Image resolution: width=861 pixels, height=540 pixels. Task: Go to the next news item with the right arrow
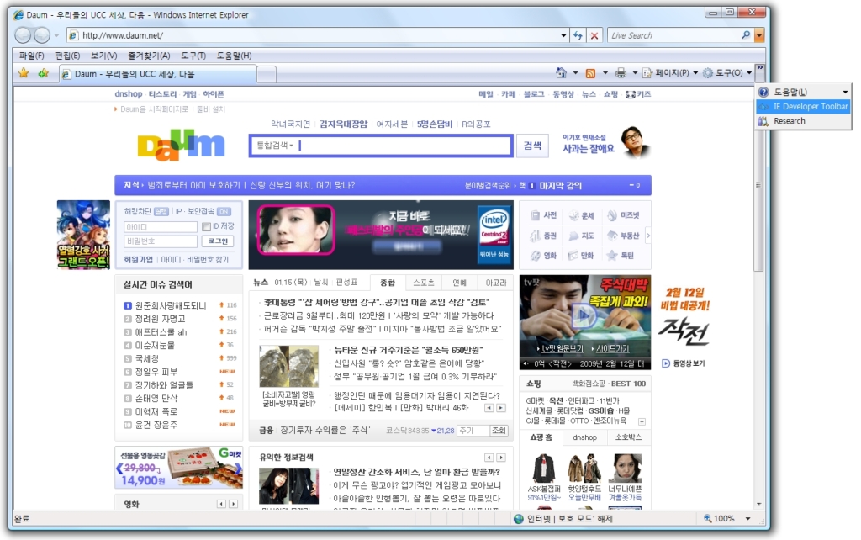(501, 408)
